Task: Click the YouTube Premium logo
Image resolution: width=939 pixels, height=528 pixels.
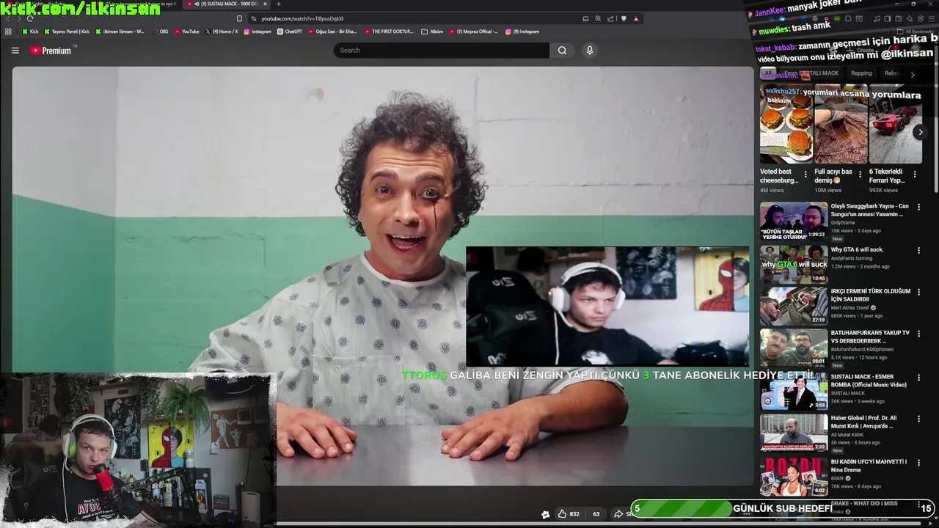Action: (51, 51)
